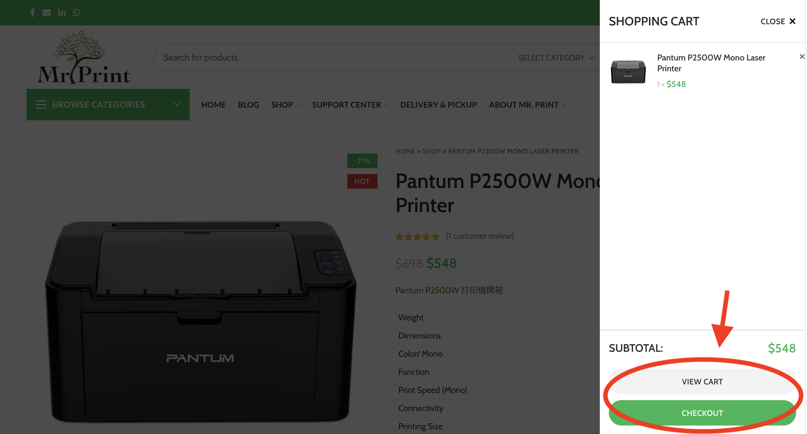The height and width of the screenshot is (434, 807).
Task: Click the Print Speed (Mono) row
Action: (497, 390)
